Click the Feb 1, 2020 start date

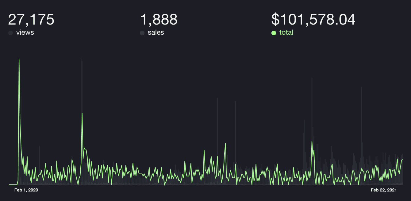pyautogui.click(x=26, y=190)
